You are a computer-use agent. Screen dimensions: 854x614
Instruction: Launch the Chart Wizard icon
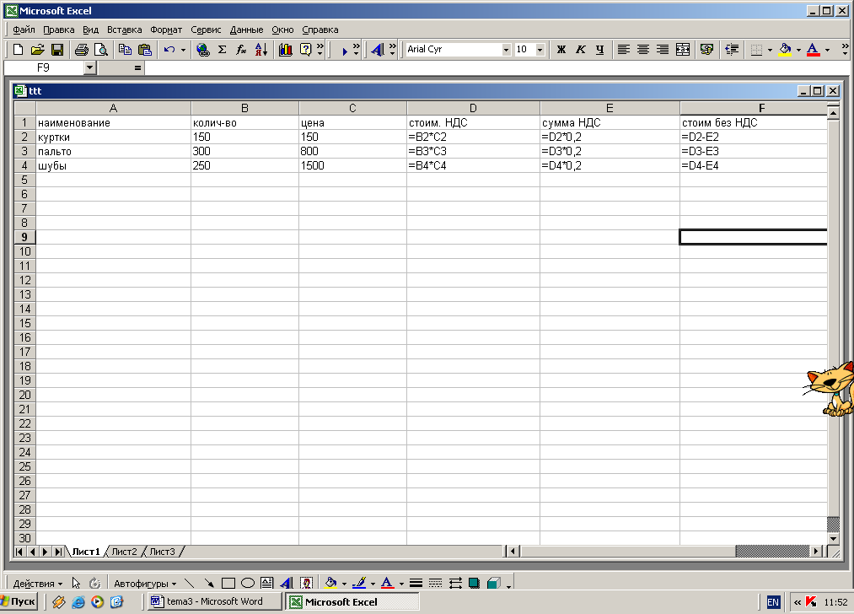tap(286, 50)
